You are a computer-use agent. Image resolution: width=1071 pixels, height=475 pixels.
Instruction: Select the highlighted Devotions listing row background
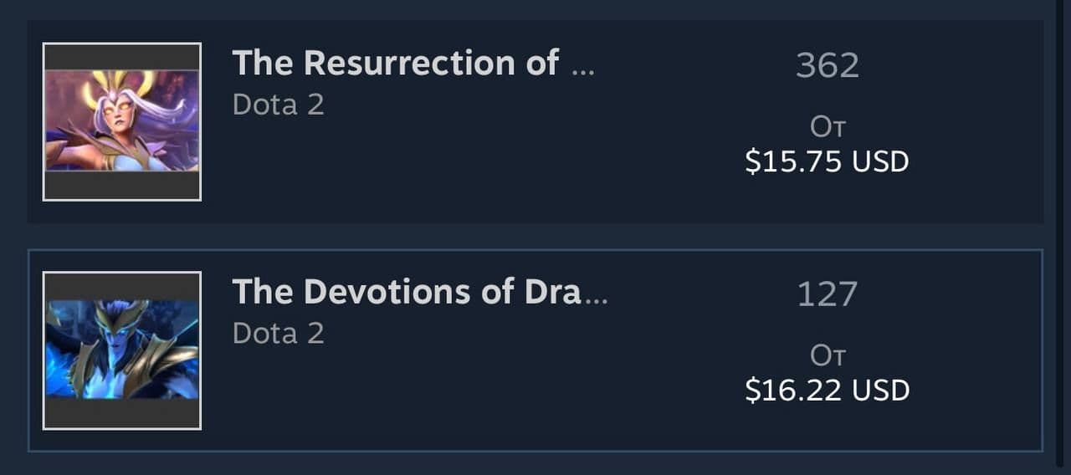point(535,350)
